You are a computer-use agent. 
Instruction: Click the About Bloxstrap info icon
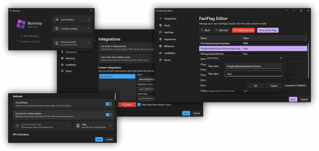tap(21, 36)
